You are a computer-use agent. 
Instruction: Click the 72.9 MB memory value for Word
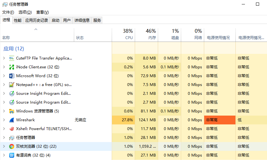(148, 76)
